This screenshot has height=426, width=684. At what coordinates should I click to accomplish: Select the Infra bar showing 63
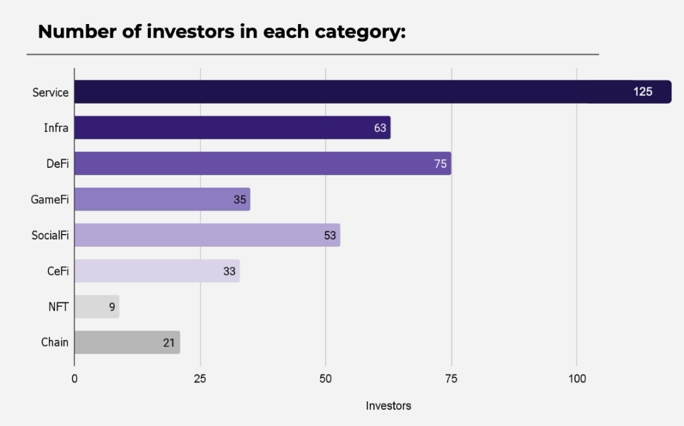pos(232,128)
